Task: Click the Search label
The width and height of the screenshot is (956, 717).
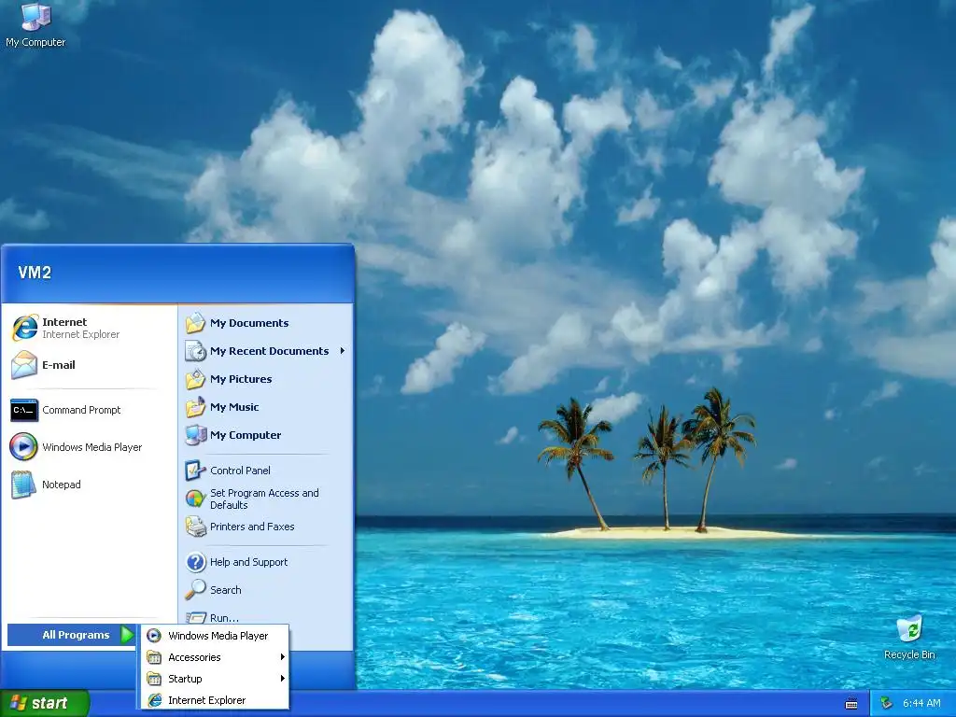Action: click(226, 590)
